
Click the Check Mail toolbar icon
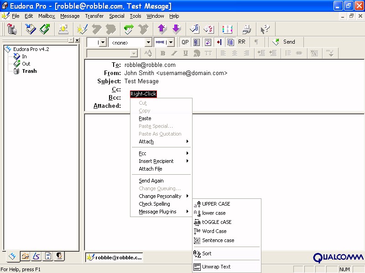tap(63, 29)
